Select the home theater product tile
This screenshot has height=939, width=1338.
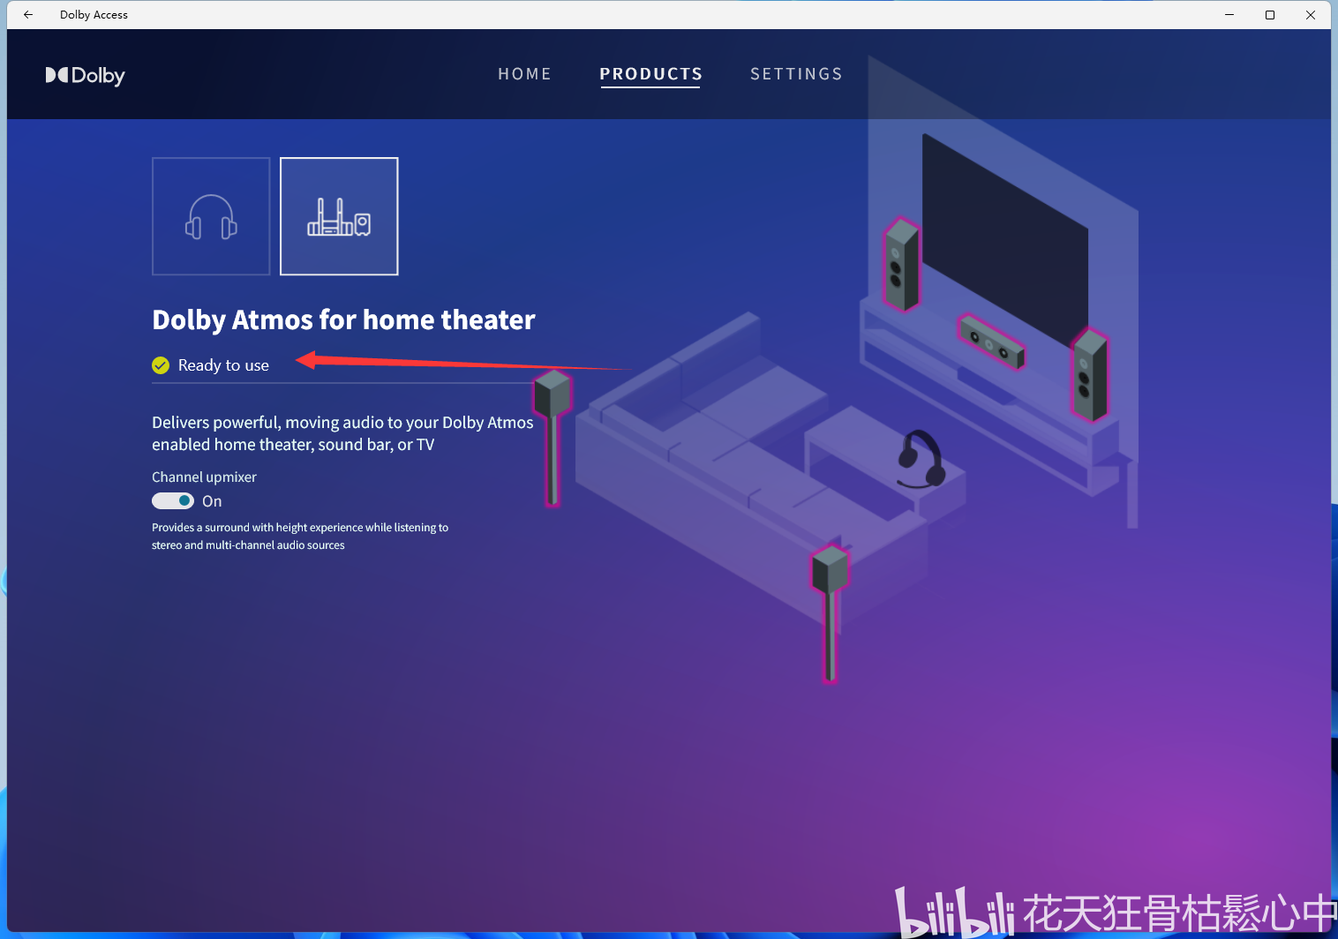pyautogui.click(x=339, y=216)
